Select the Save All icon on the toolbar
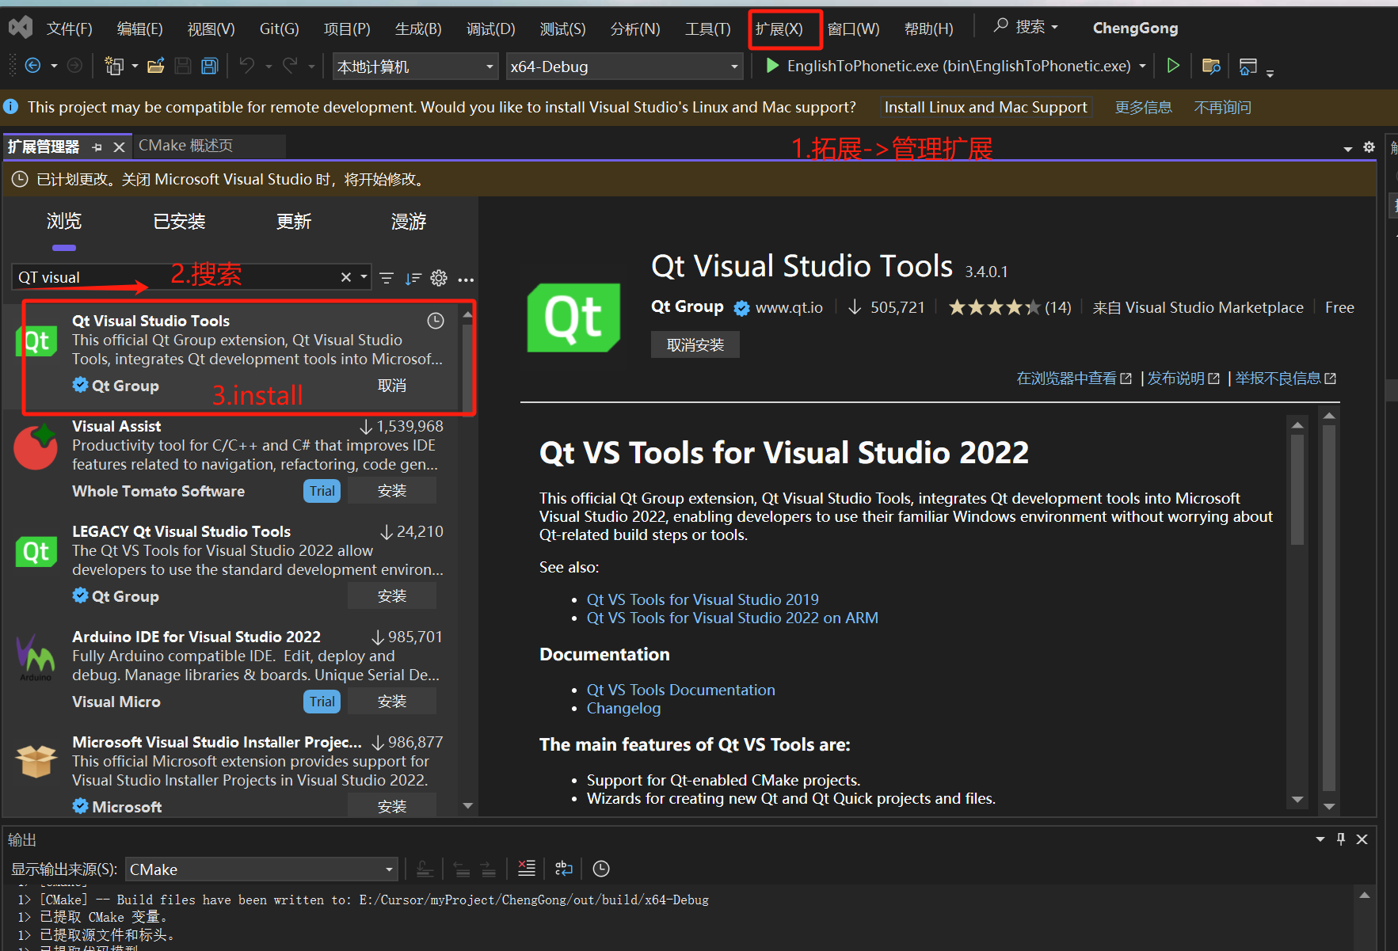 [x=209, y=67]
